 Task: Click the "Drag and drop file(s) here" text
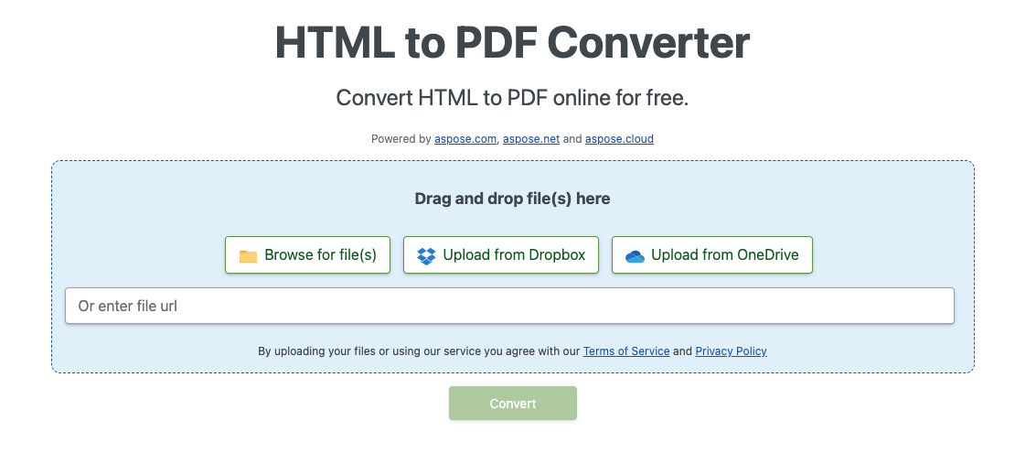512,199
